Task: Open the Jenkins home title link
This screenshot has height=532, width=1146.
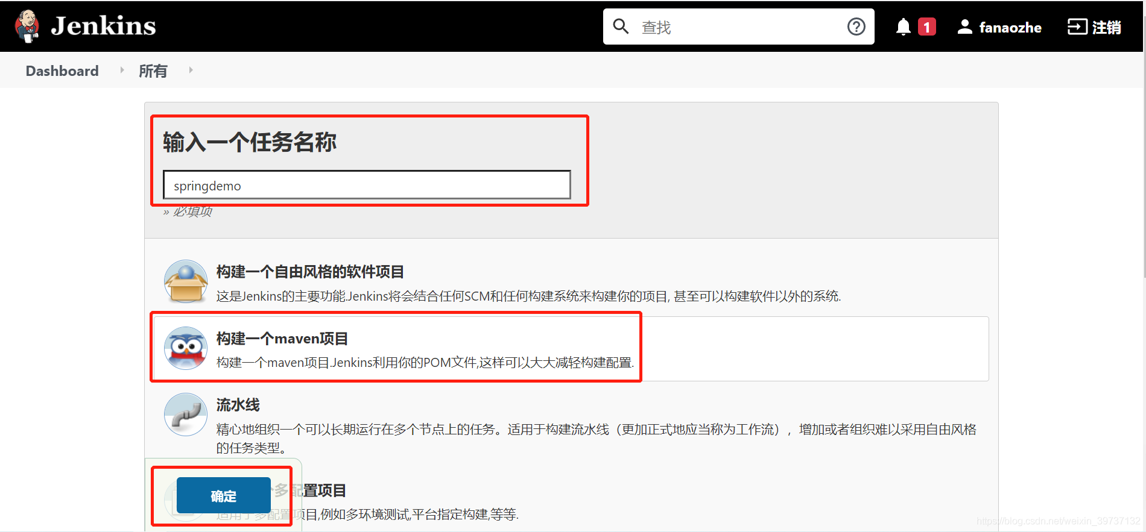Action: (103, 26)
